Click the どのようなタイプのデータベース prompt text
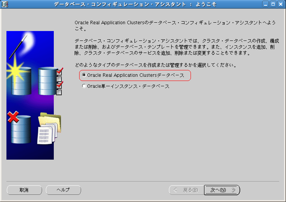This screenshot has width=286, height=202. coord(156,65)
